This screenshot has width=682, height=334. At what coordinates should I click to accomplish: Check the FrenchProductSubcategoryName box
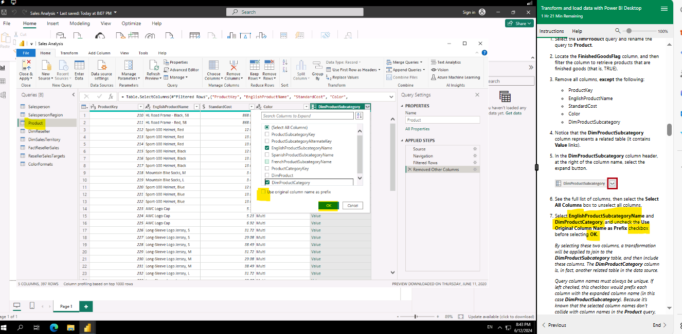(267, 162)
